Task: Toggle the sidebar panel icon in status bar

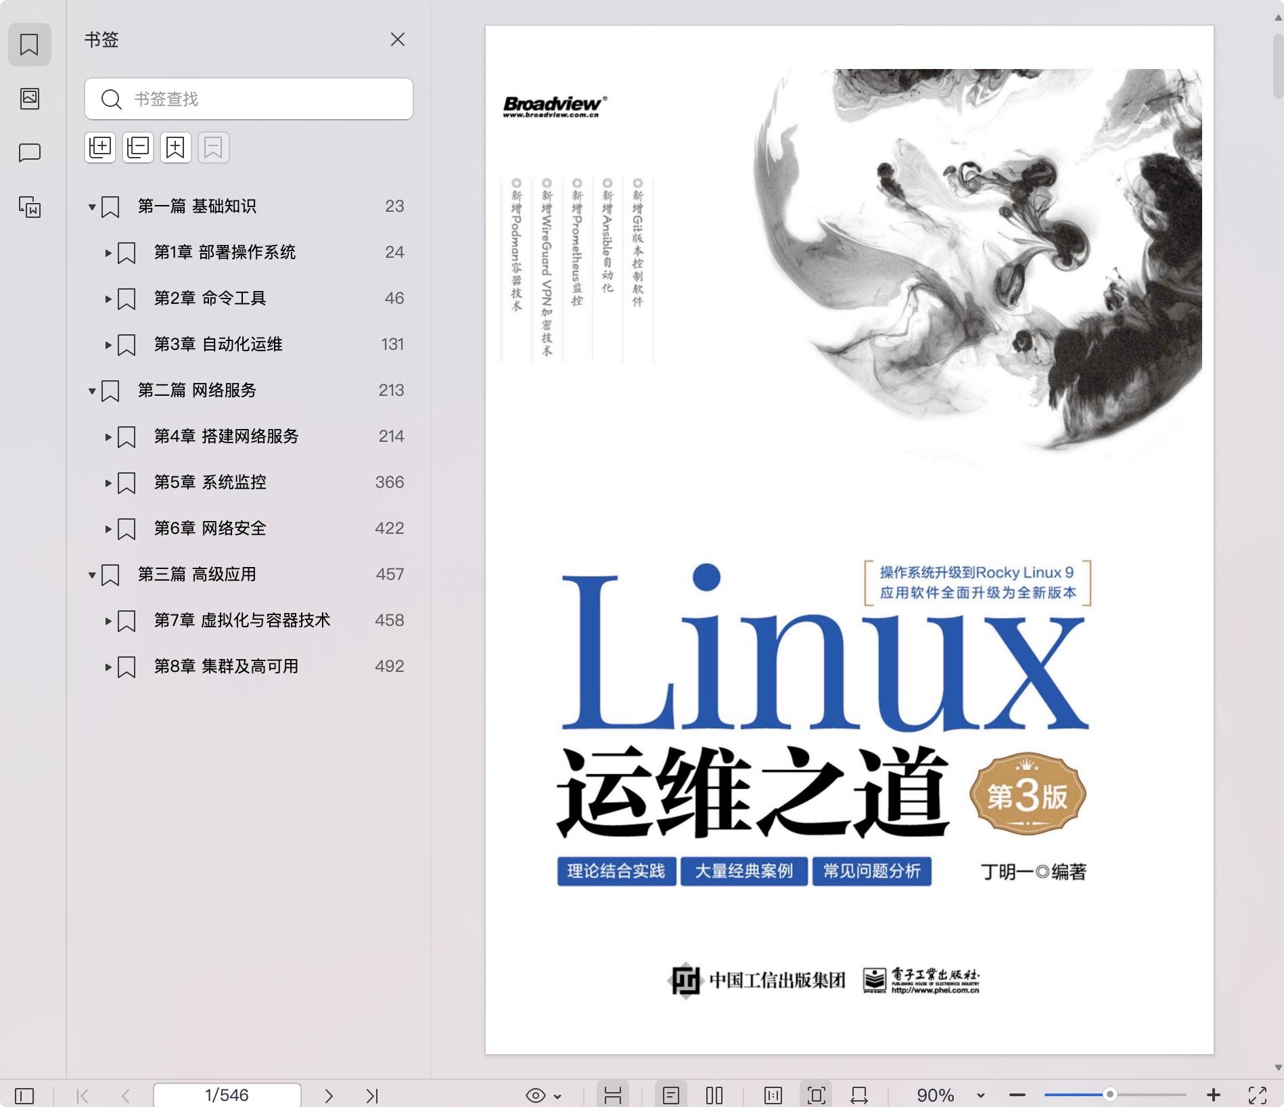Action: (24, 1095)
